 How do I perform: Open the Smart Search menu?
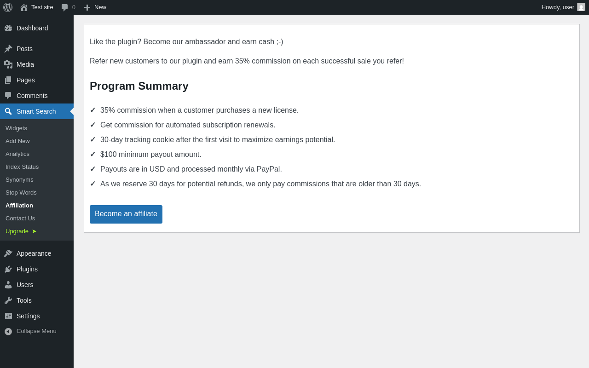coord(36,111)
